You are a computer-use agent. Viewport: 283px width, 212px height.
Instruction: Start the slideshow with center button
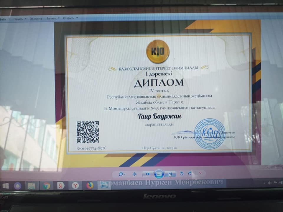(x=159, y=174)
